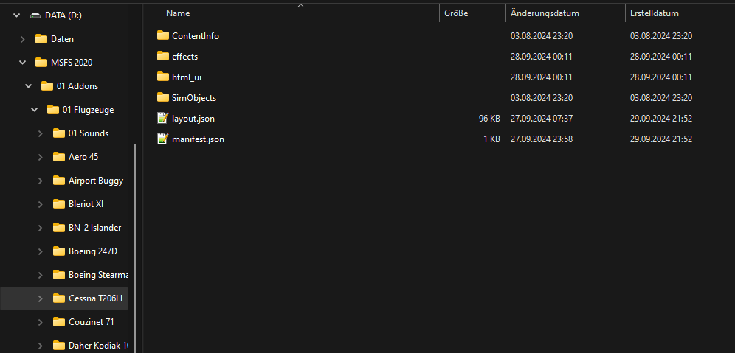Click the 01 Sounds folder icon
Viewport: 735px width, 353px height.
point(58,133)
